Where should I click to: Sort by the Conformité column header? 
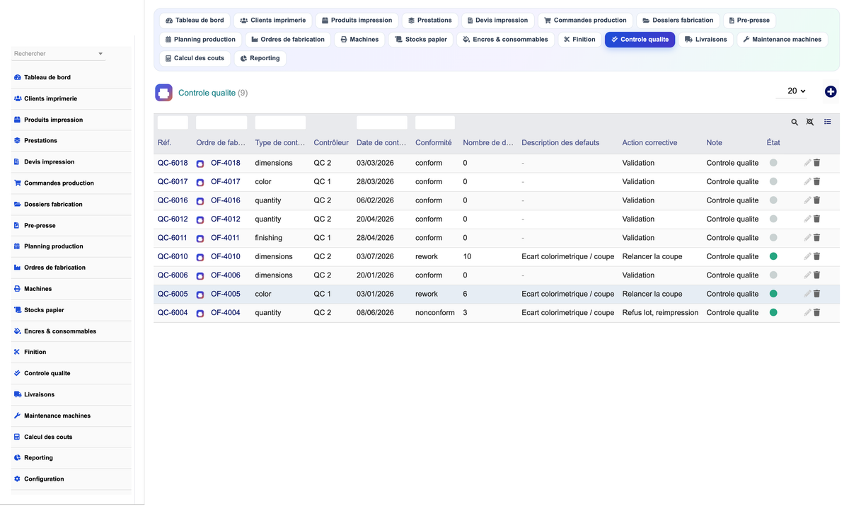434,142
